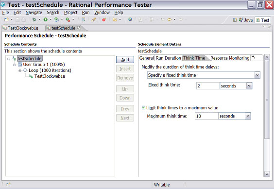Open the Resource Monitoring tab
The height and width of the screenshot is (189, 274).
click(230, 58)
